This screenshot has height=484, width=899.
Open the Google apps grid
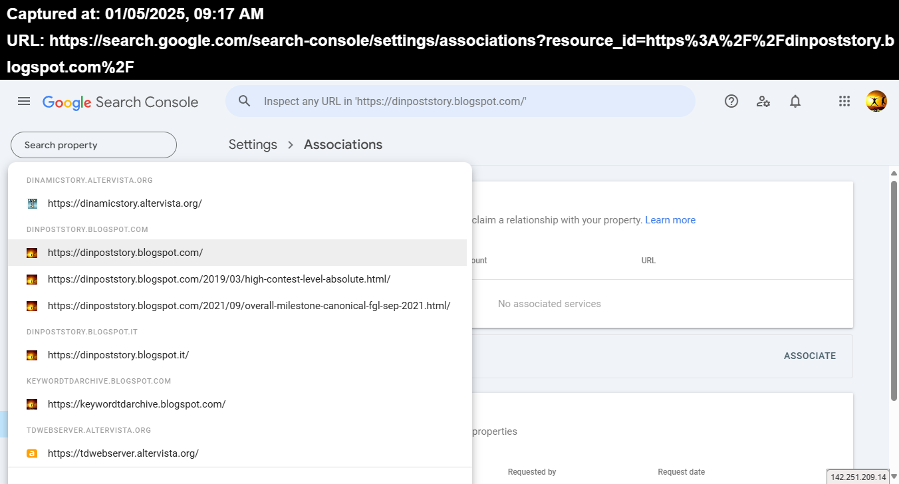(844, 102)
